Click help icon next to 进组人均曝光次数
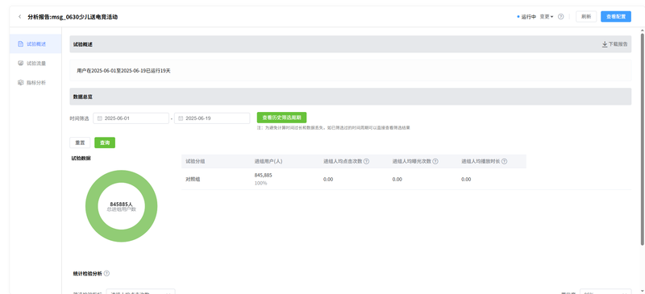The height and width of the screenshot is (294, 645). coord(435,162)
